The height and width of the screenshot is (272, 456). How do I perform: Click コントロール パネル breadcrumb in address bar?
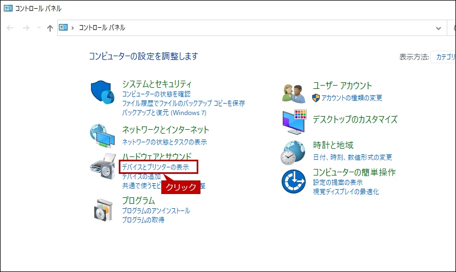coord(102,28)
